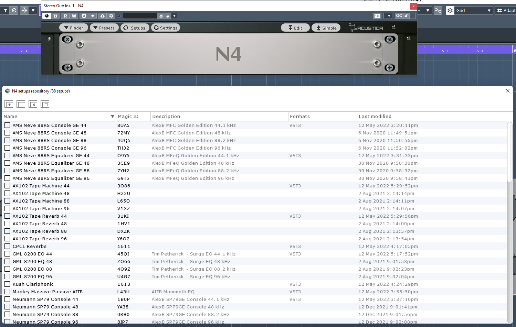This screenshot has width=516, height=327.
Task: Click 'Tim Petherick - Surge EQ 96 kHz' description
Action: click(191, 276)
